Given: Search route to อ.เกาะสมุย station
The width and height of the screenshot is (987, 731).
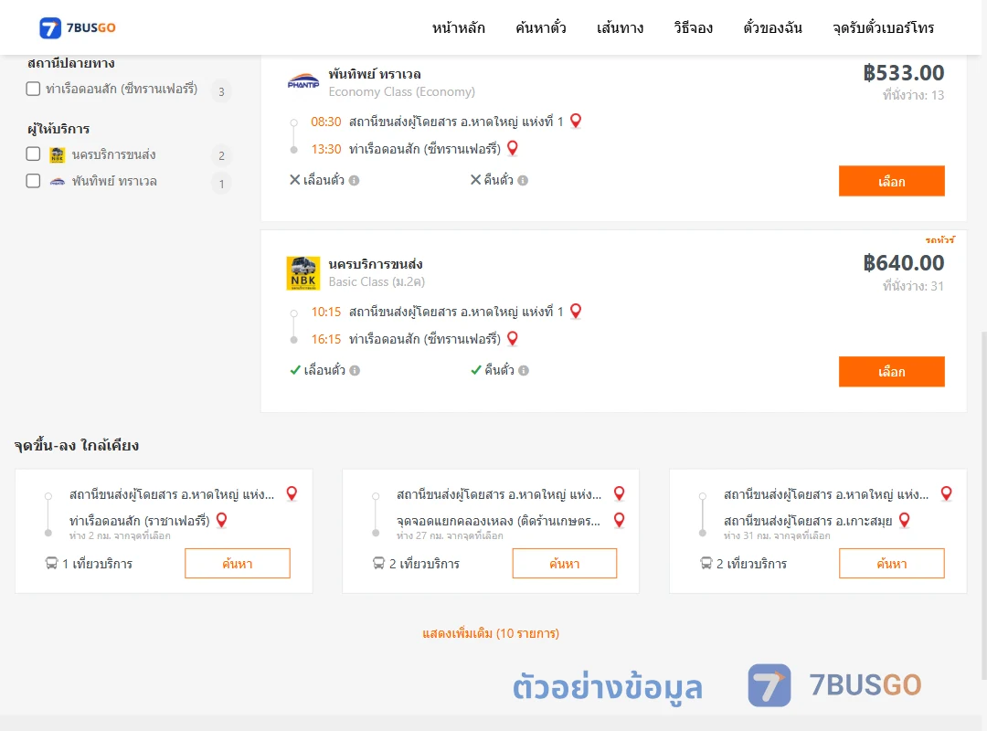Looking at the screenshot, I should coord(891,564).
